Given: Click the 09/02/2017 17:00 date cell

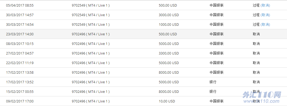Looking at the screenshot, I should pyautogui.click(x=20, y=101).
